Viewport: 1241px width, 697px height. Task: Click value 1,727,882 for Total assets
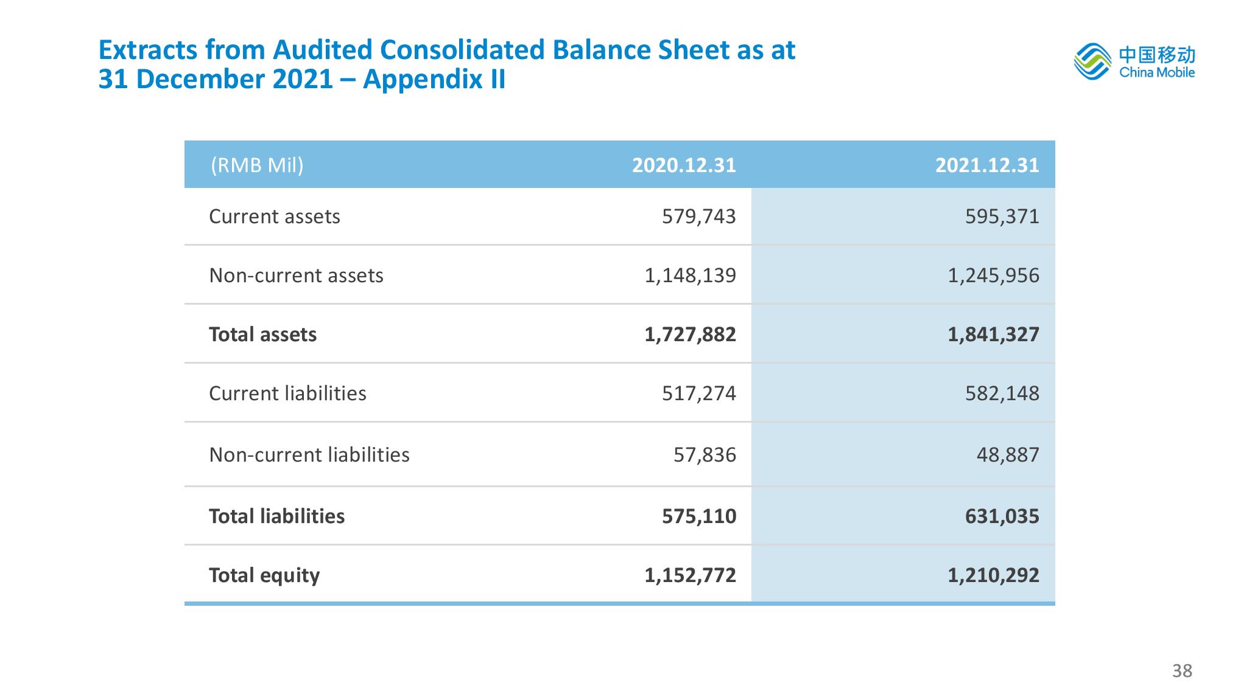tap(691, 335)
